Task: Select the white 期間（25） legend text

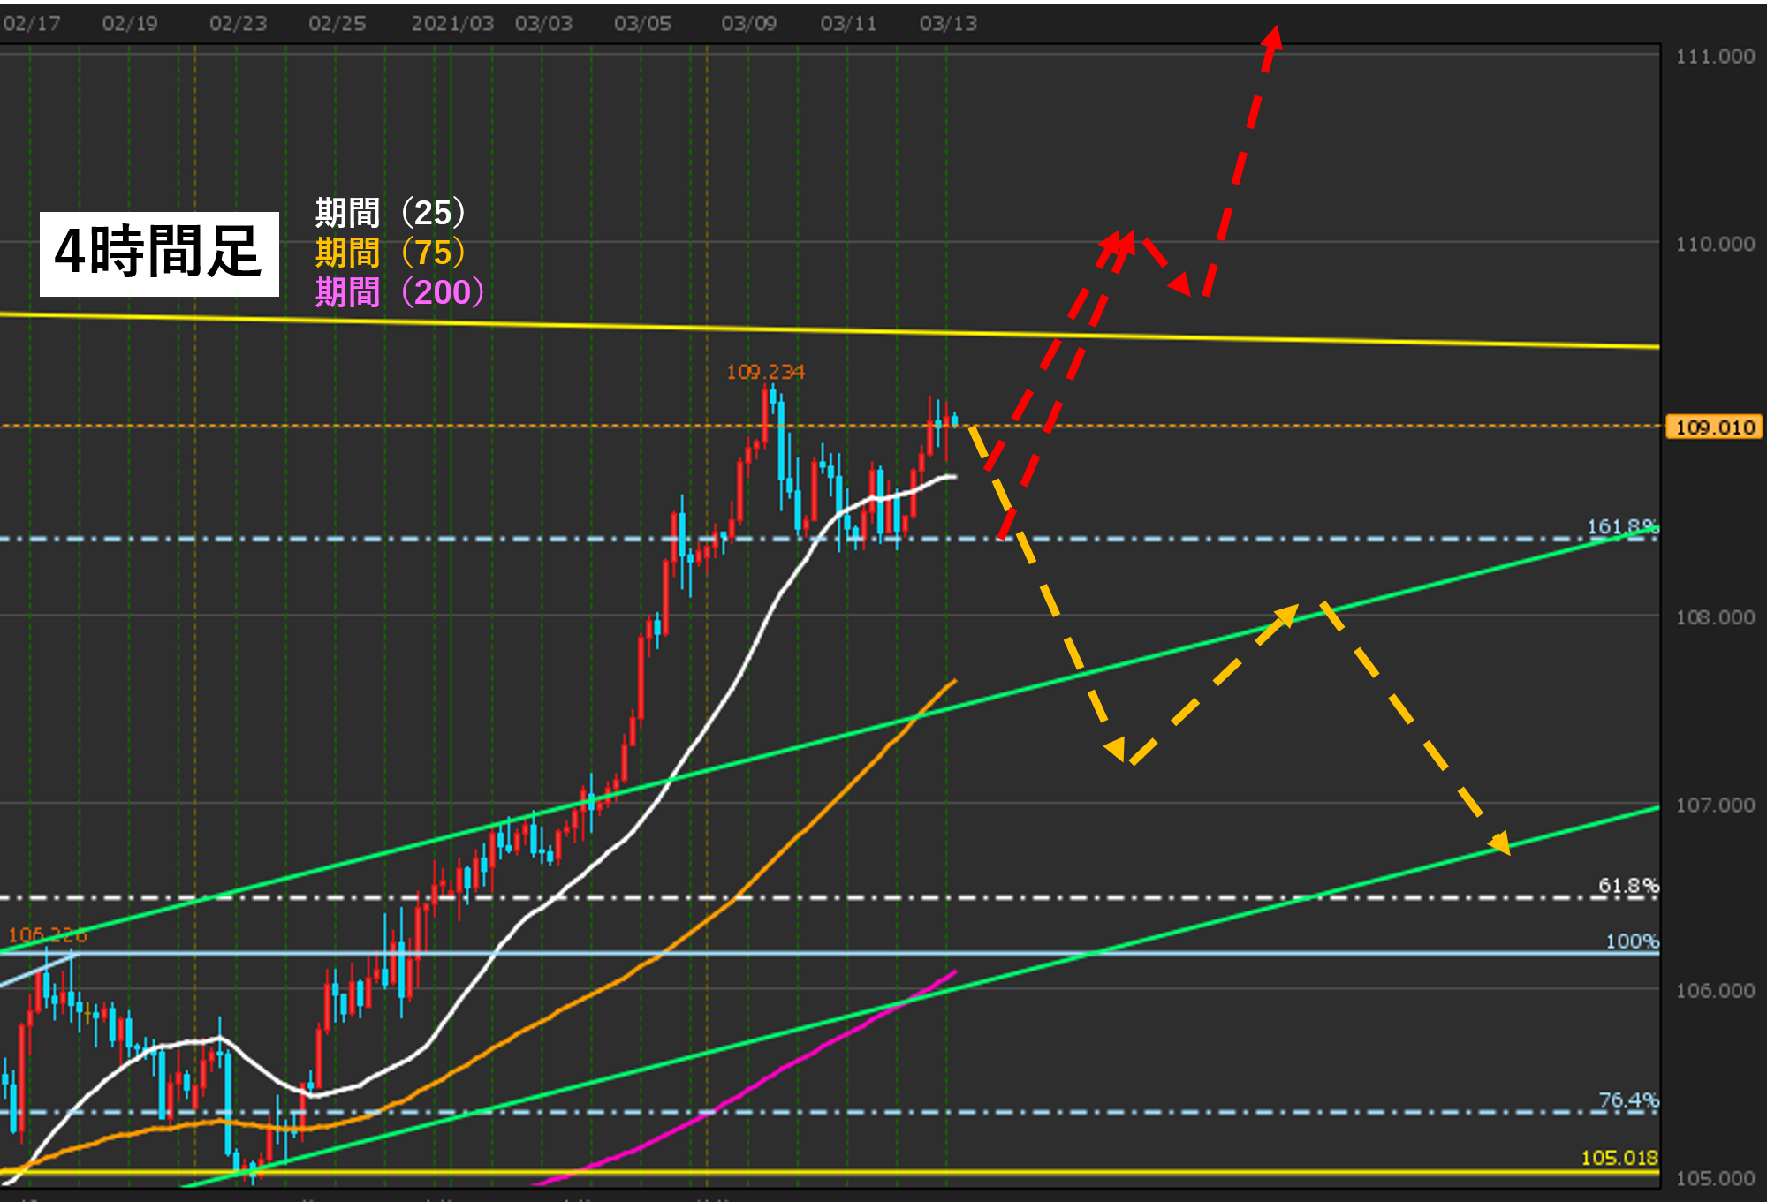Action: point(390,213)
